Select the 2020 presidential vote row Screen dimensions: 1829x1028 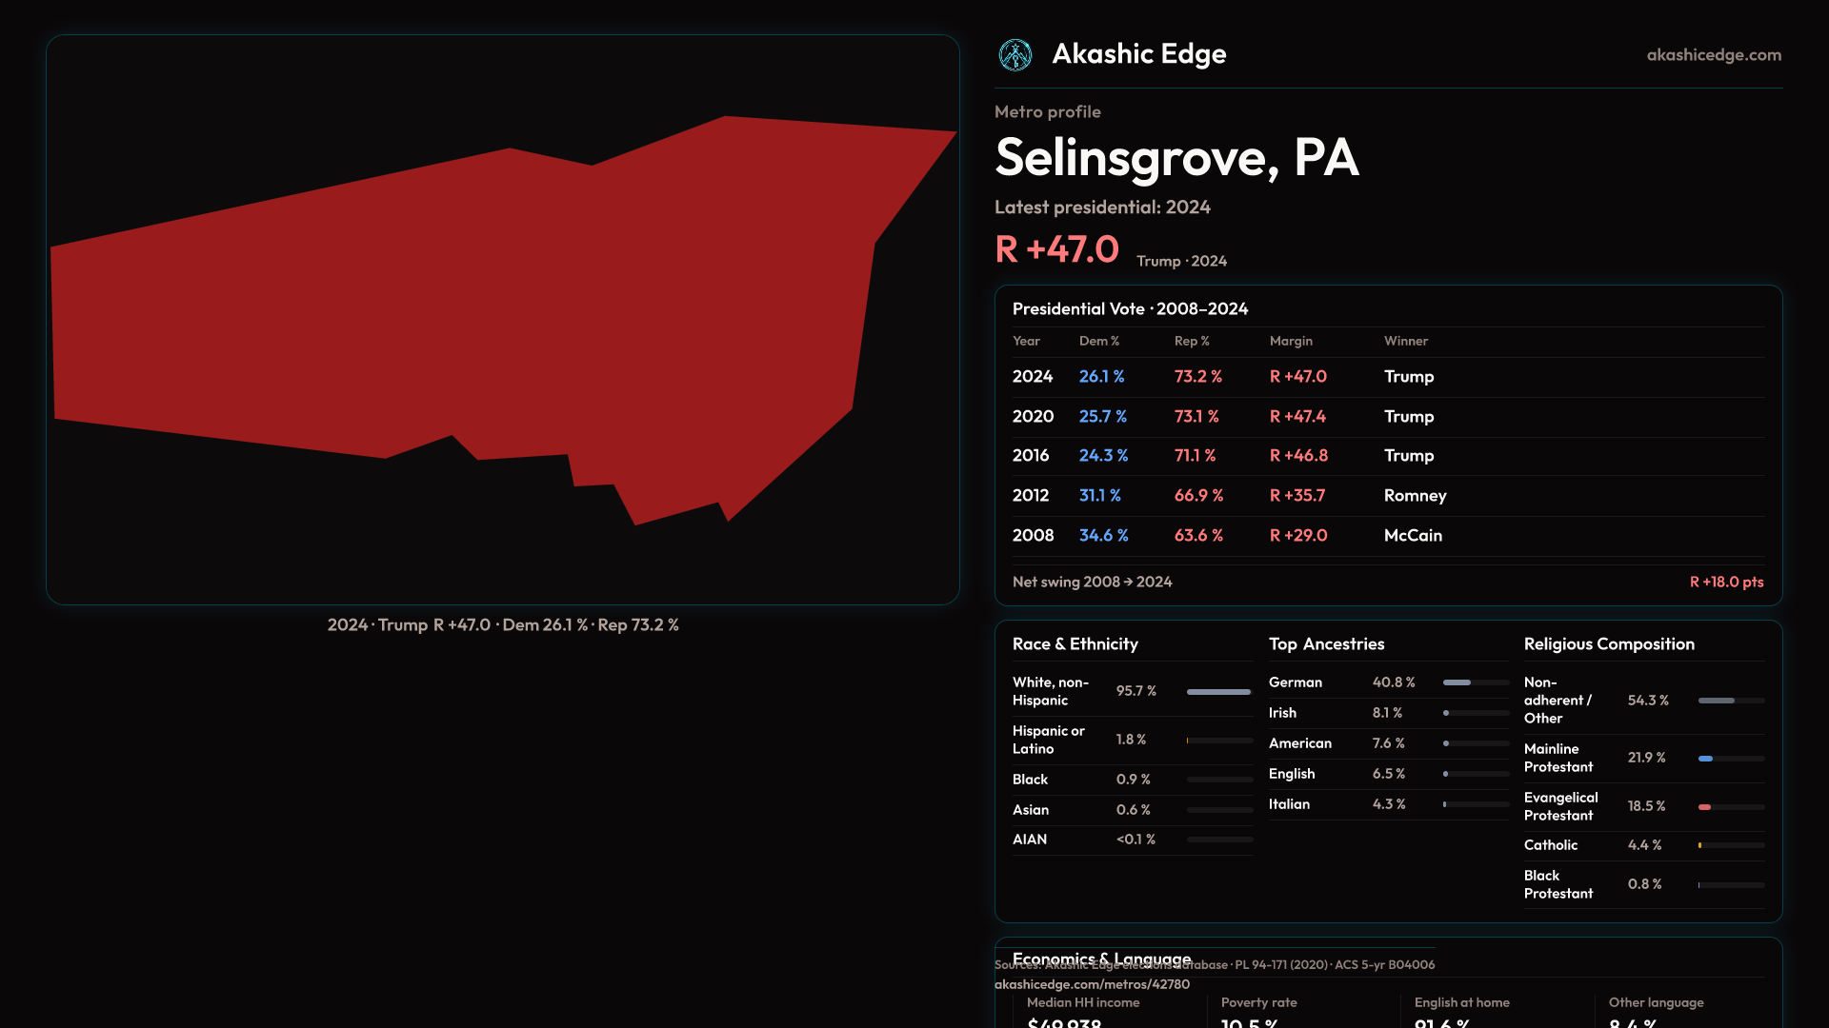point(1387,417)
